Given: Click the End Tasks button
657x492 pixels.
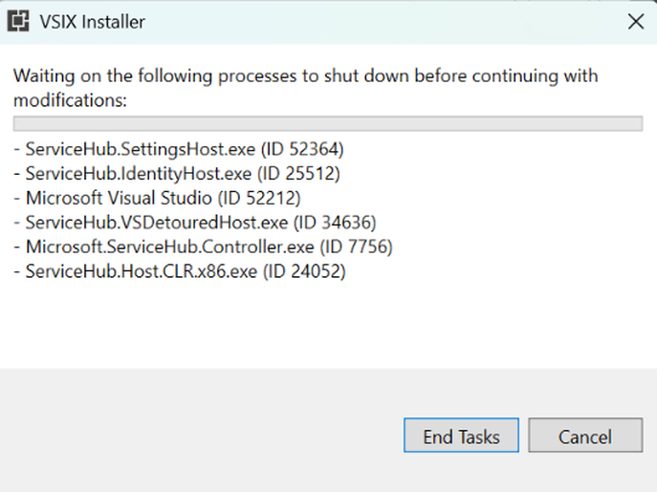Looking at the screenshot, I should point(461,435).
